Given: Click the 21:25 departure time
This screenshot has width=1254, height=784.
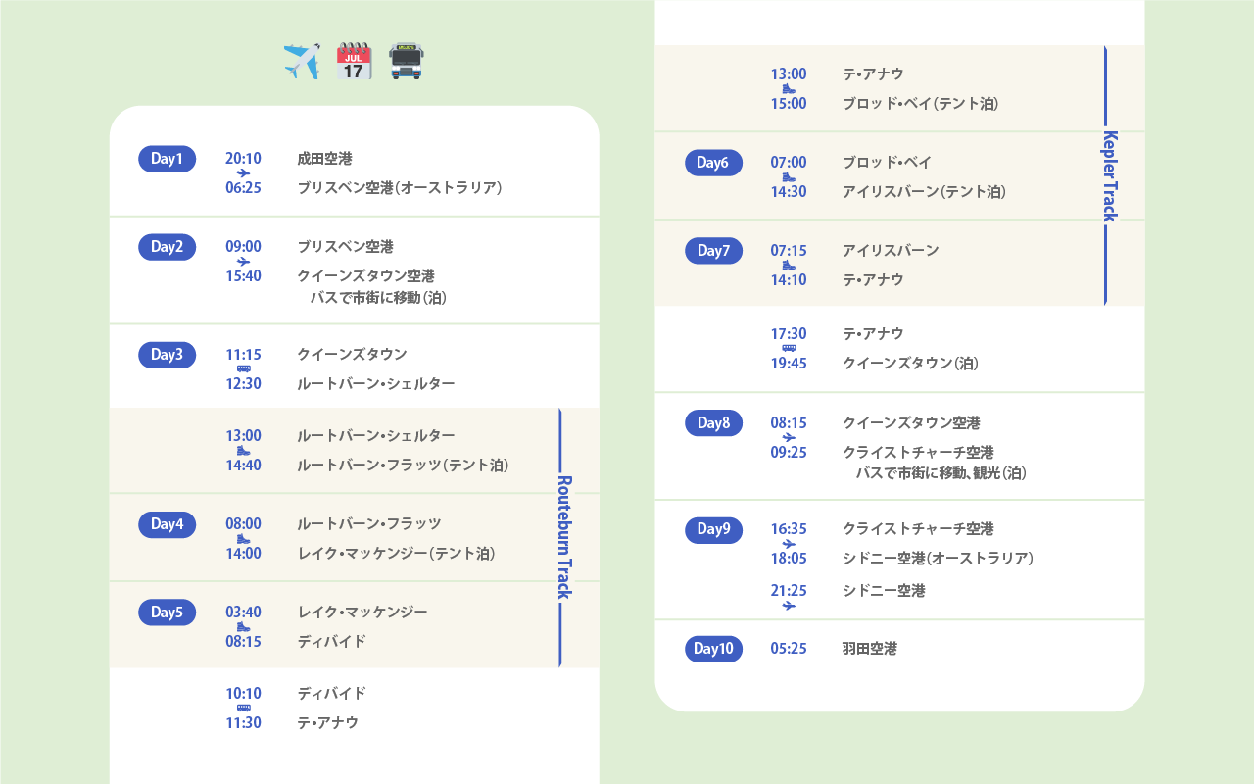Looking at the screenshot, I should [x=789, y=591].
